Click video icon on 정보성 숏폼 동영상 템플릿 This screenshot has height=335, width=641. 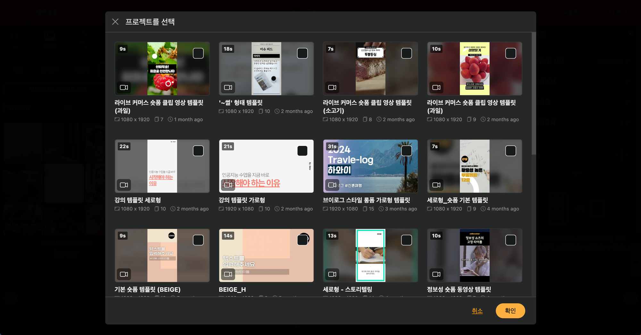437,274
